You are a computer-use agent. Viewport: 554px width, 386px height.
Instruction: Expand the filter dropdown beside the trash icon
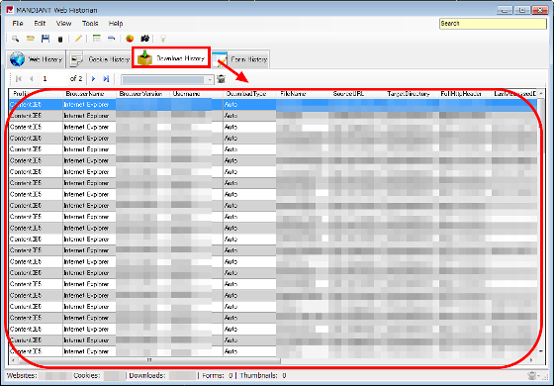(210, 79)
